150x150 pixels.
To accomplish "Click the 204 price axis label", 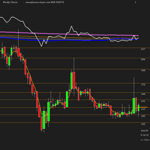I will (x=143, y=59).
